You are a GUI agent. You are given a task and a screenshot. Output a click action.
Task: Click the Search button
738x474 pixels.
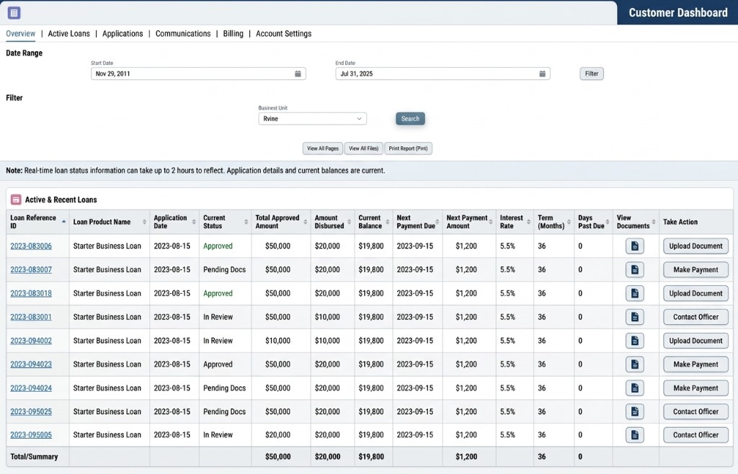pos(410,119)
